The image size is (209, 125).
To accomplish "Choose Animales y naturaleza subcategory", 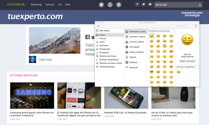I will [x=136, y=37].
